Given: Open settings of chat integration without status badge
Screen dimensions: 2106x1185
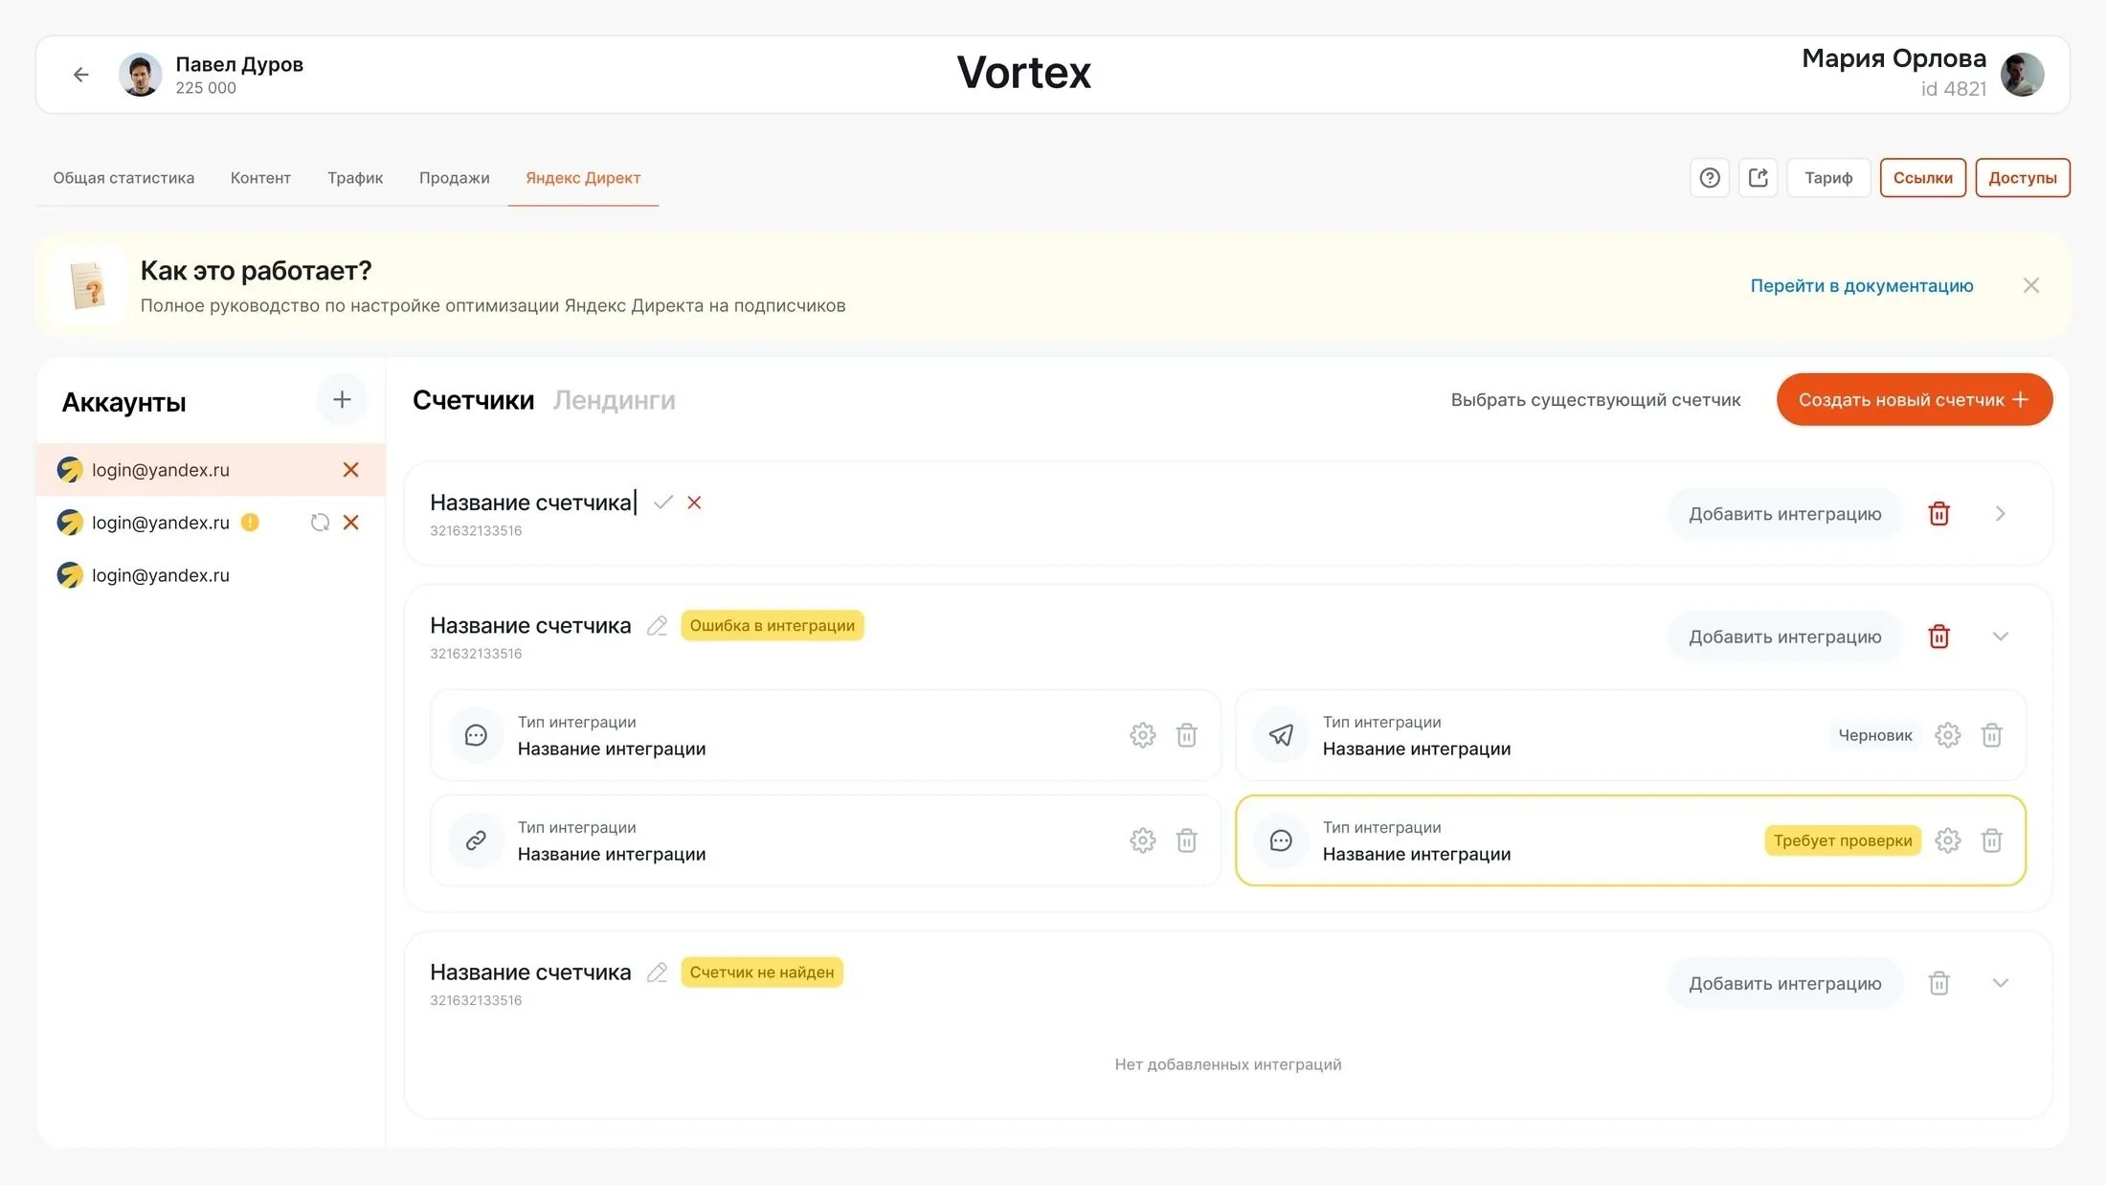Looking at the screenshot, I should tap(1143, 735).
